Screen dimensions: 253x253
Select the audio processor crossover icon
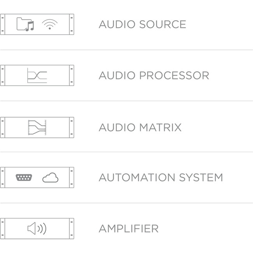click(37, 76)
